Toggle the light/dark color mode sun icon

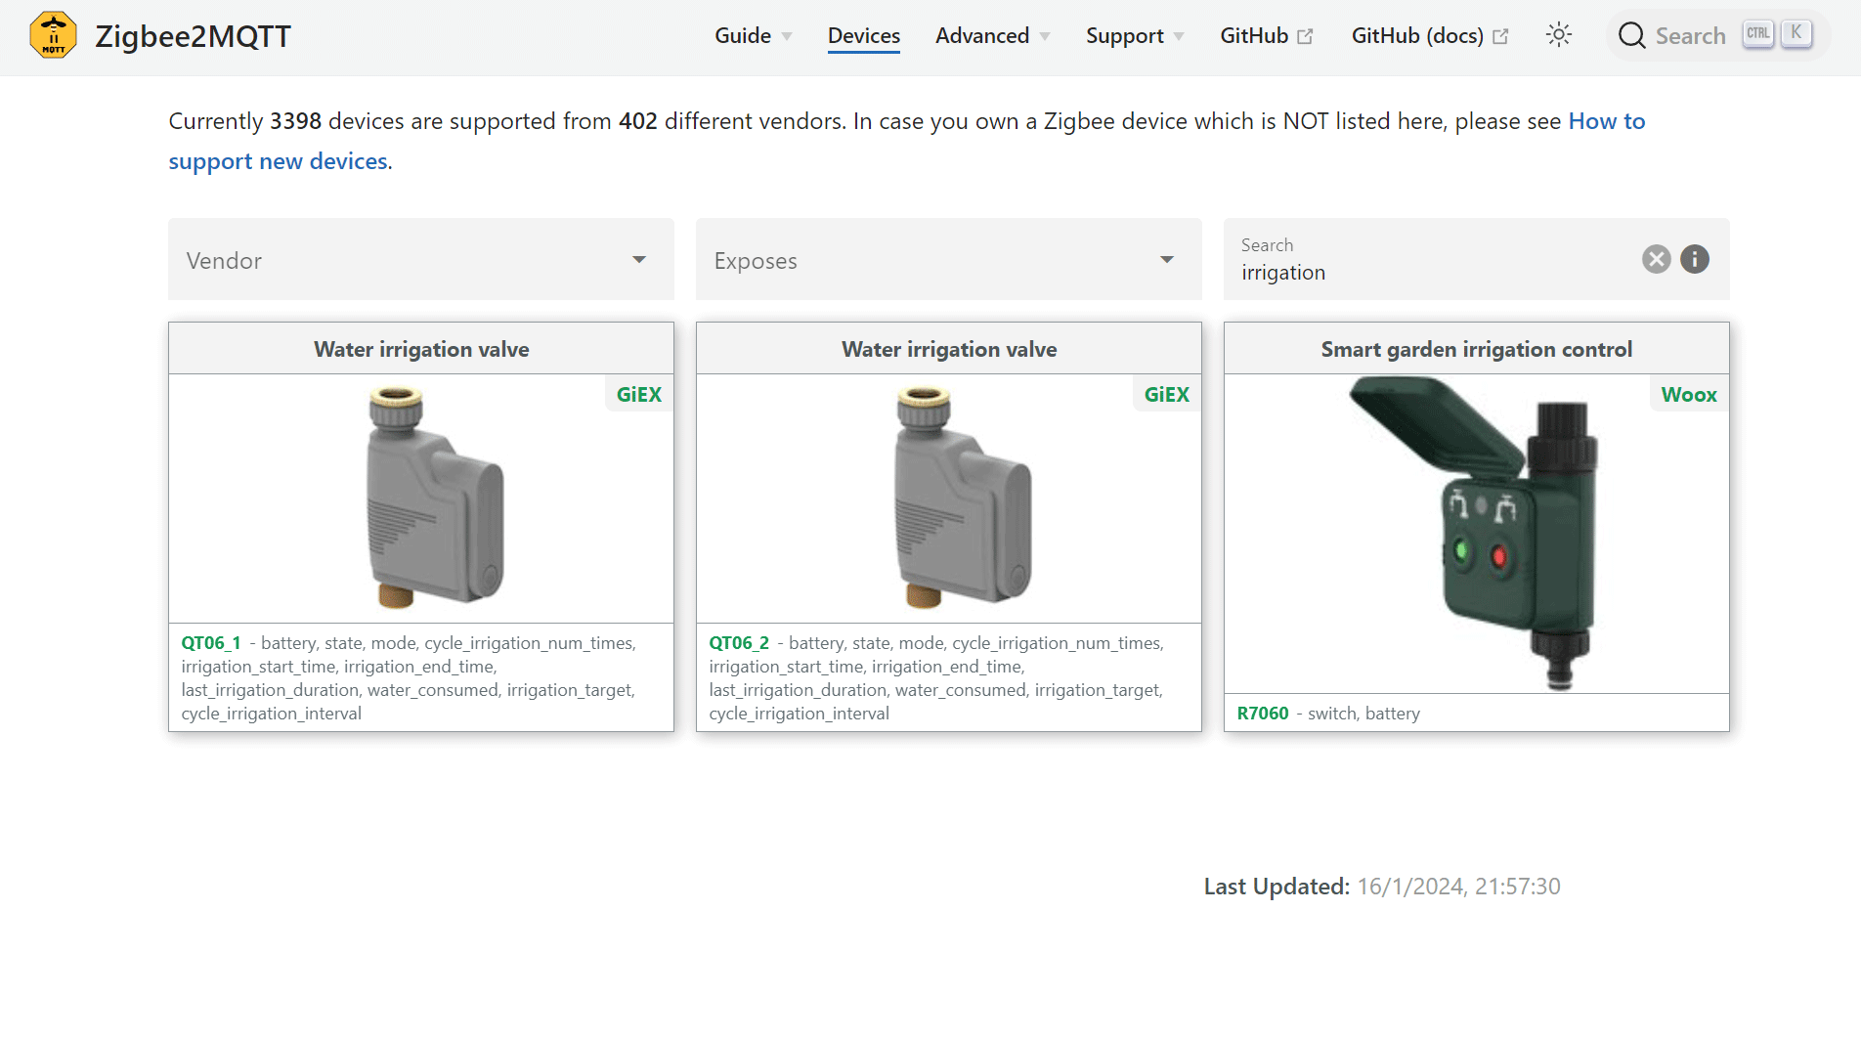pyautogui.click(x=1559, y=35)
